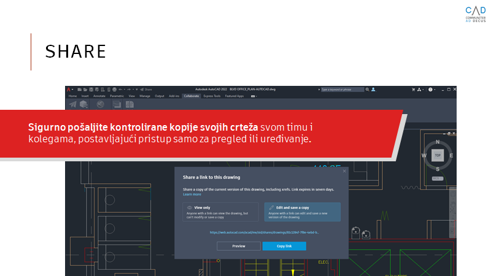Select the View only sharing option

click(x=221, y=212)
